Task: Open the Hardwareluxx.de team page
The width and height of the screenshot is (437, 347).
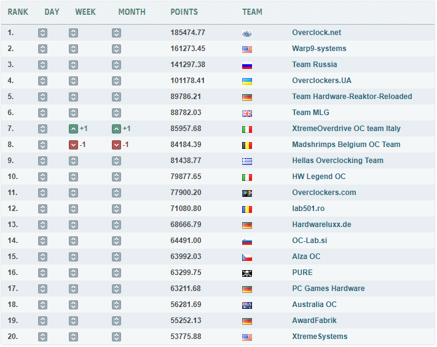Action: [x=321, y=225]
